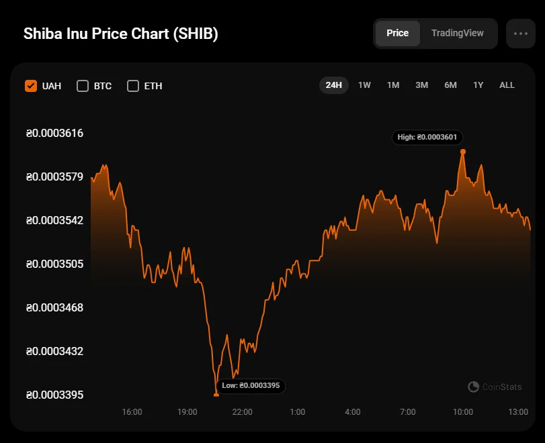Enable the BTC currency checkbox
Viewport: 545px width, 443px height.
click(83, 86)
